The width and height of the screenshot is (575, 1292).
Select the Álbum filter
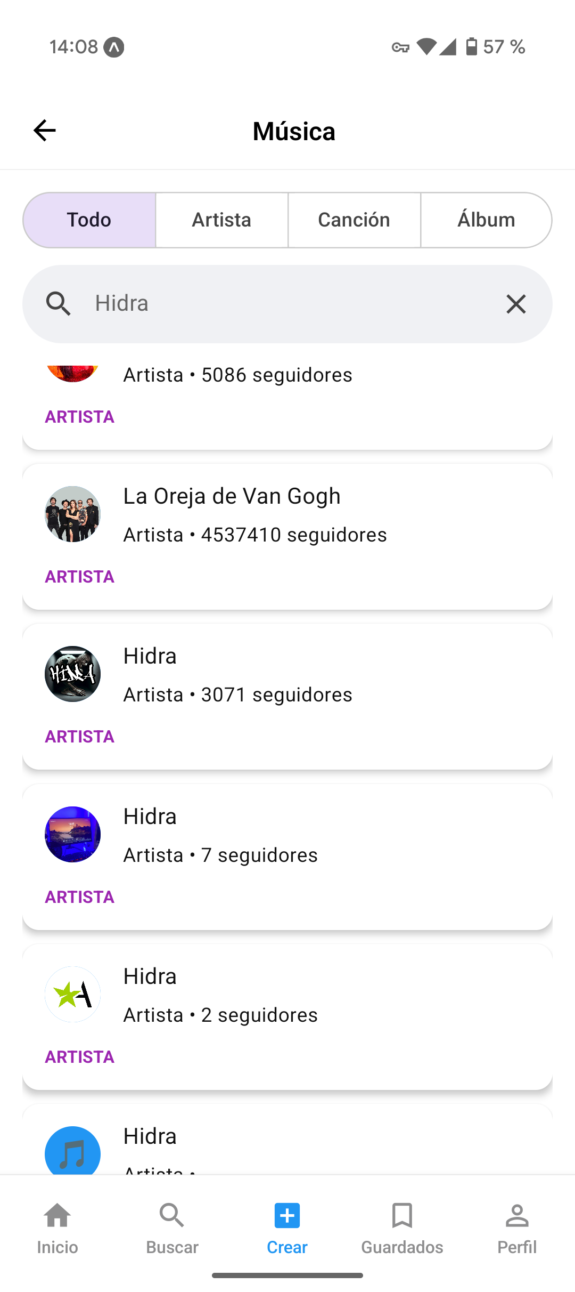(486, 220)
